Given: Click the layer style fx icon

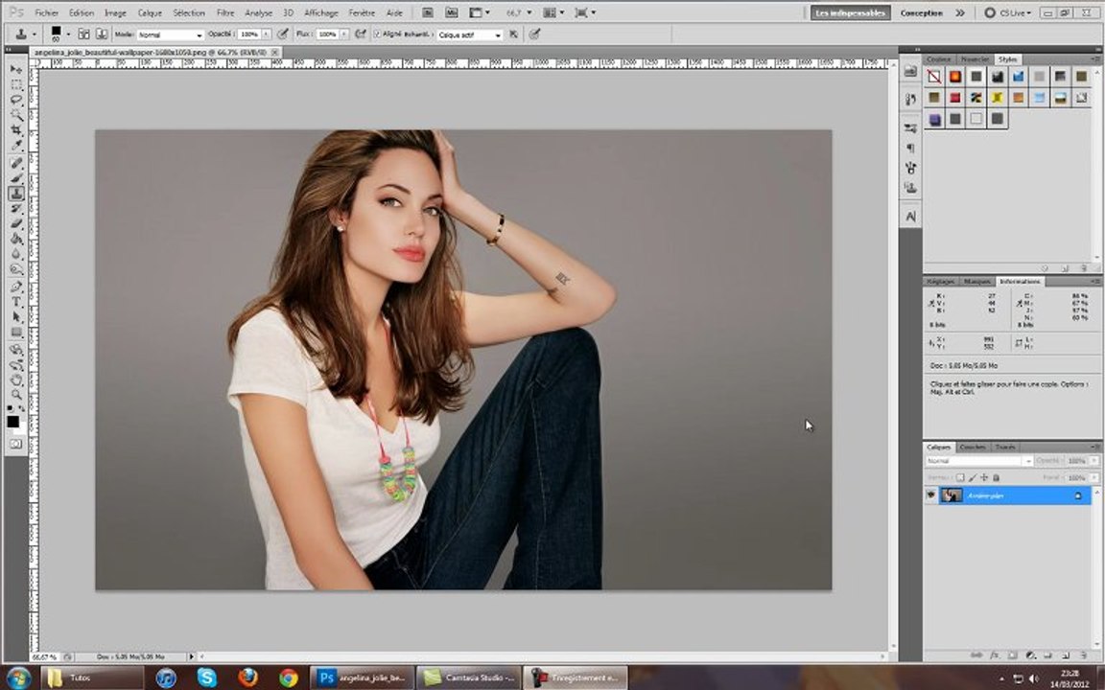Looking at the screenshot, I should pyautogui.click(x=995, y=655).
